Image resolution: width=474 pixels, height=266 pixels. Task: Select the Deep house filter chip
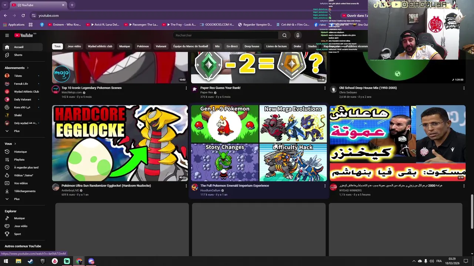pyautogui.click(x=252, y=47)
